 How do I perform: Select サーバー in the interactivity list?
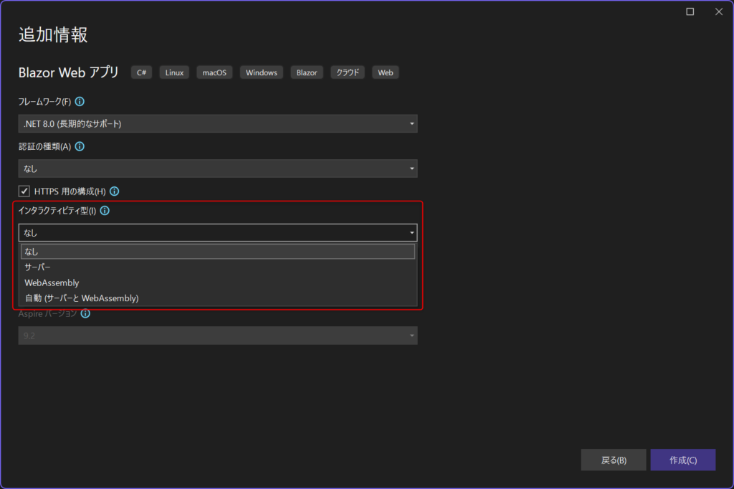click(218, 267)
